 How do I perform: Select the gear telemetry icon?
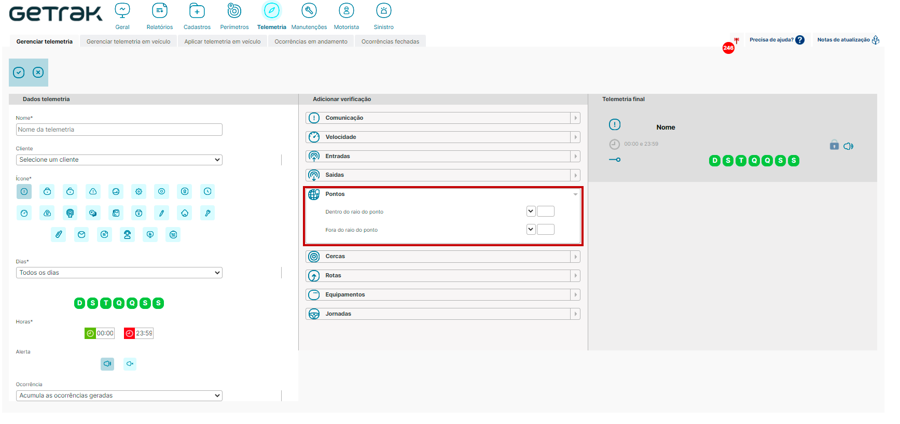(139, 192)
